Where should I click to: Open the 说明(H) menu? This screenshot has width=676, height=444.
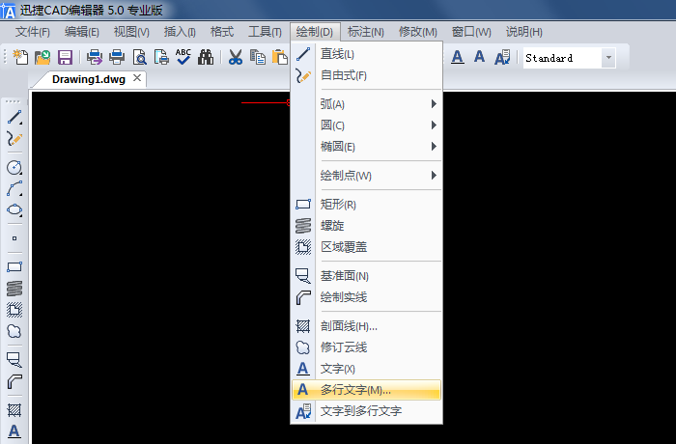[x=523, y=32]
